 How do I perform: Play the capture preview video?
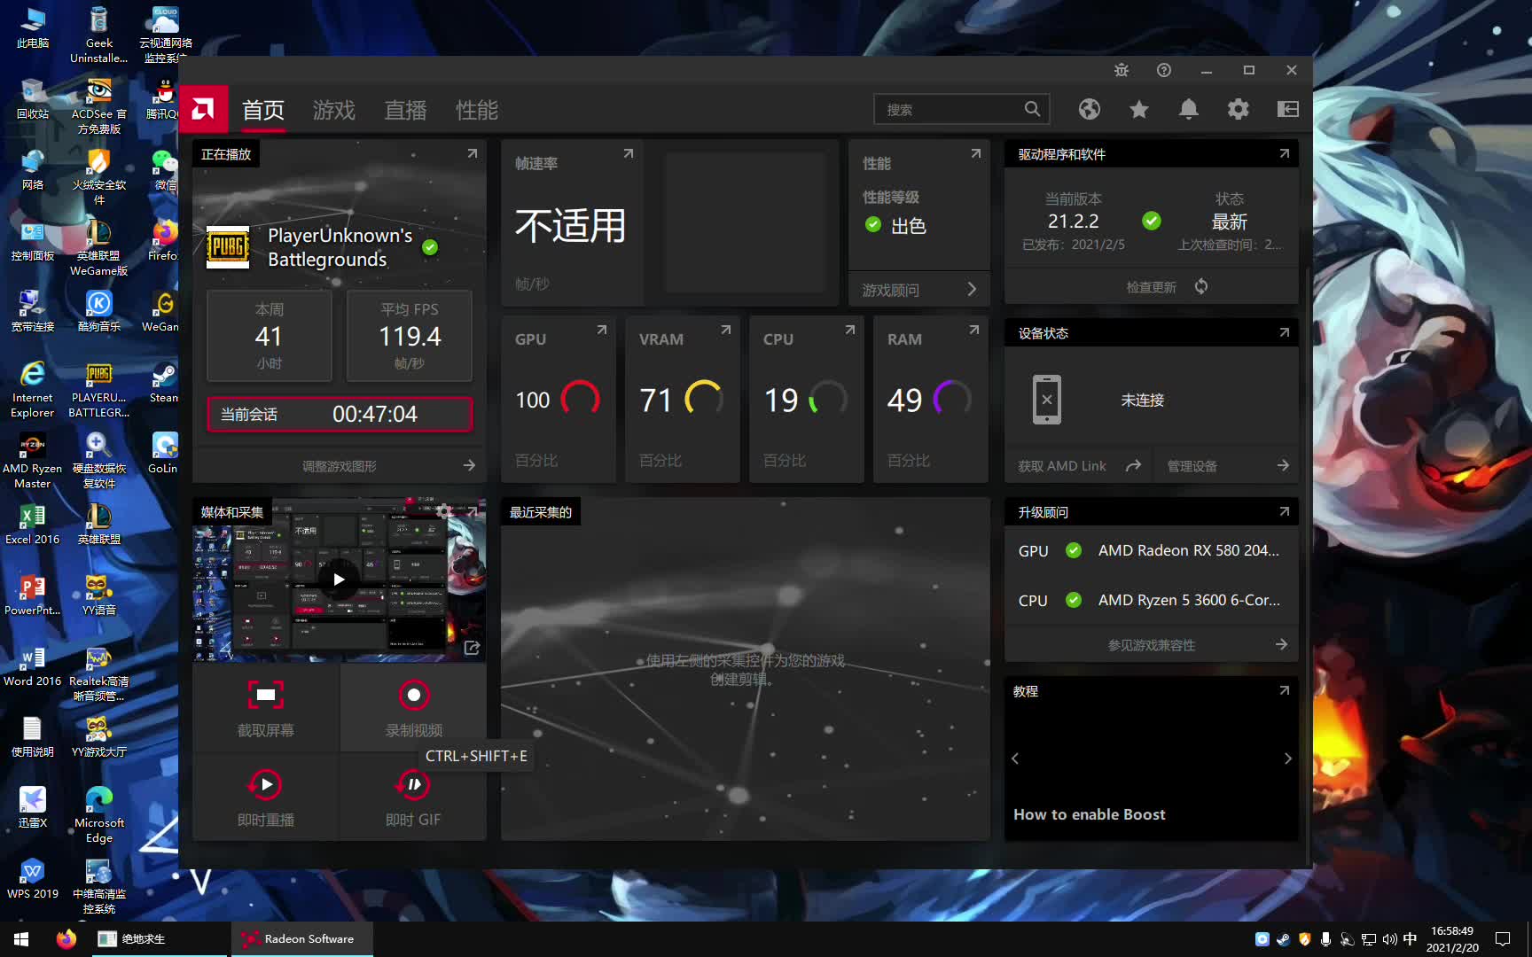339,579
